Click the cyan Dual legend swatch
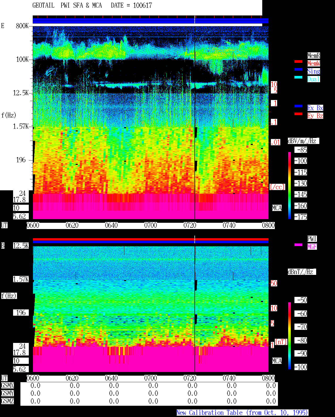This screenshot has height=417, width=335. (298, 77)
